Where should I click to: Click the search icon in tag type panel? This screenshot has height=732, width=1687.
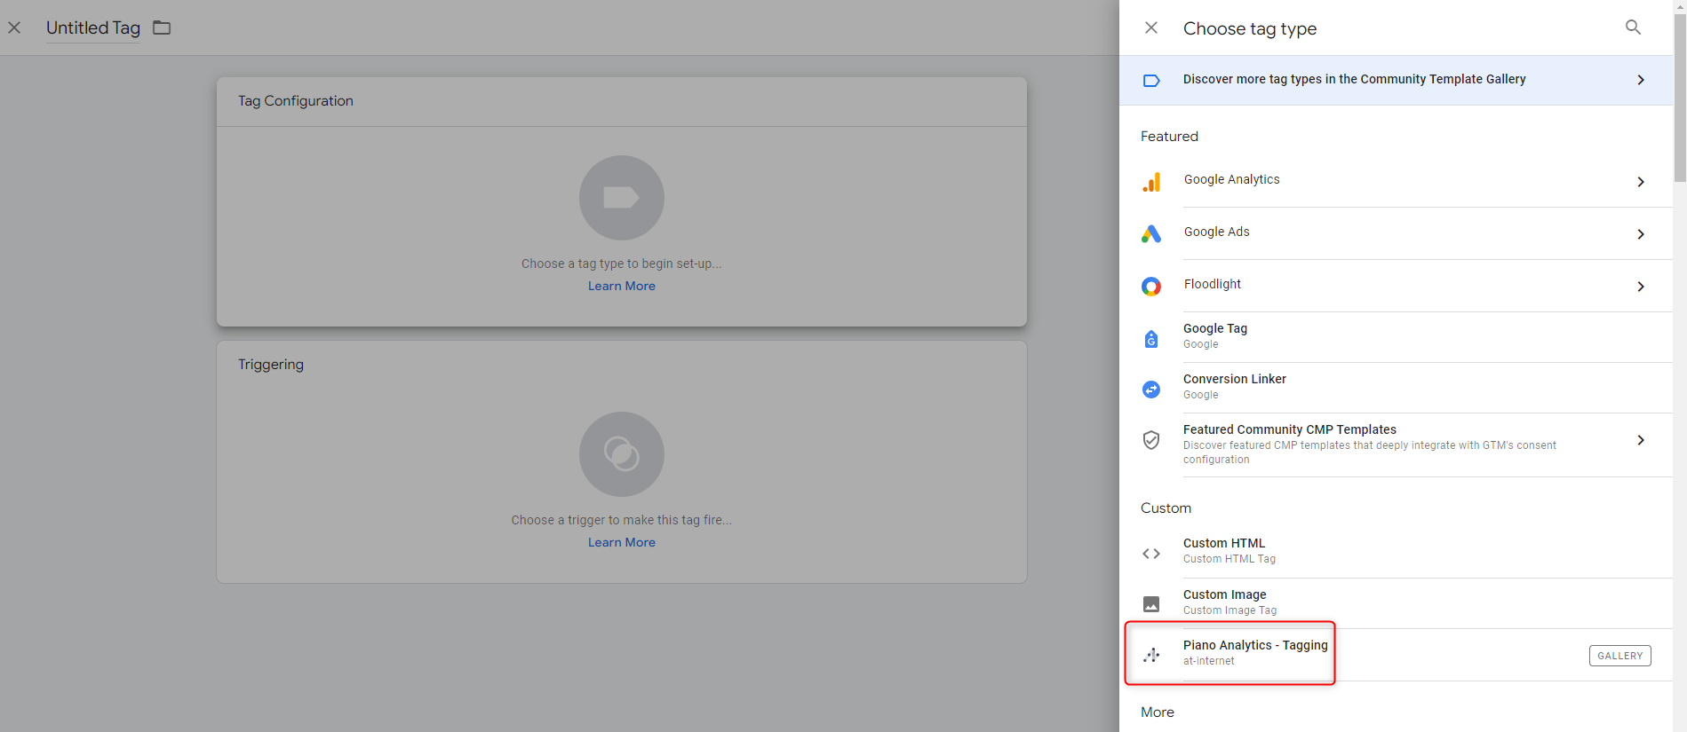coord(1633,28)
